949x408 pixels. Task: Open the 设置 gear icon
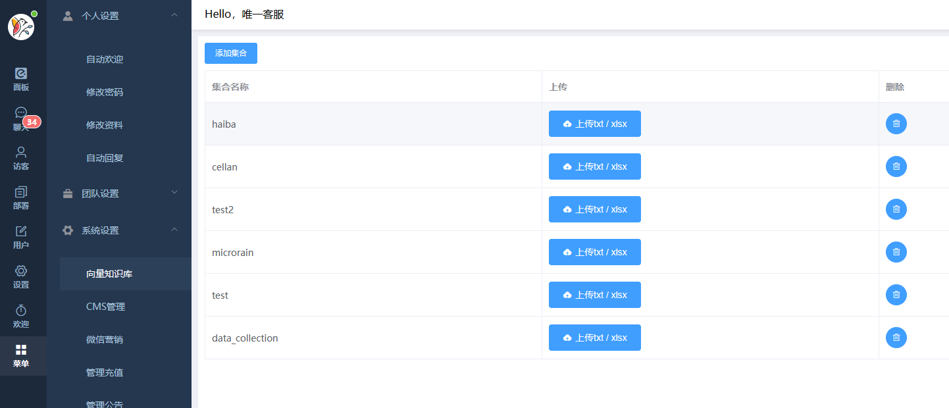click(21, 276)
